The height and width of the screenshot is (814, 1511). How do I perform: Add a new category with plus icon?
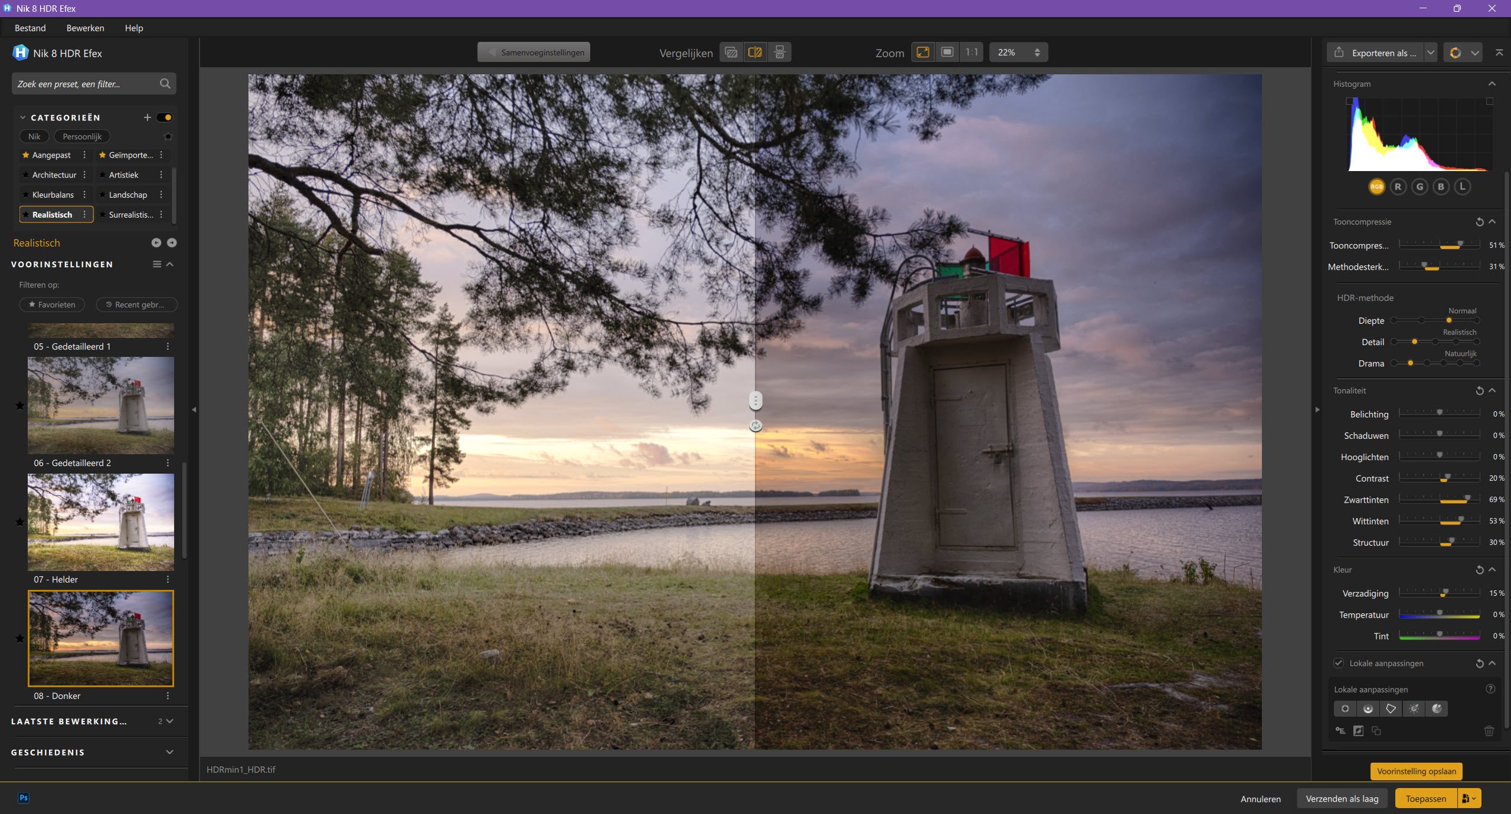click(x=148, y=117)
